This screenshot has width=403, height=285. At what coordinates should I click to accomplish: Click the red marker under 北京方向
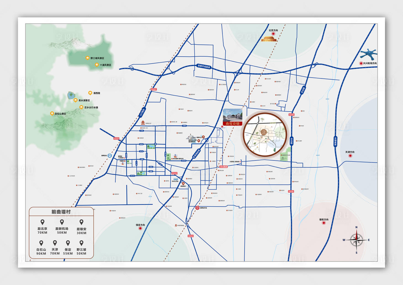click(x=273, y=34)
